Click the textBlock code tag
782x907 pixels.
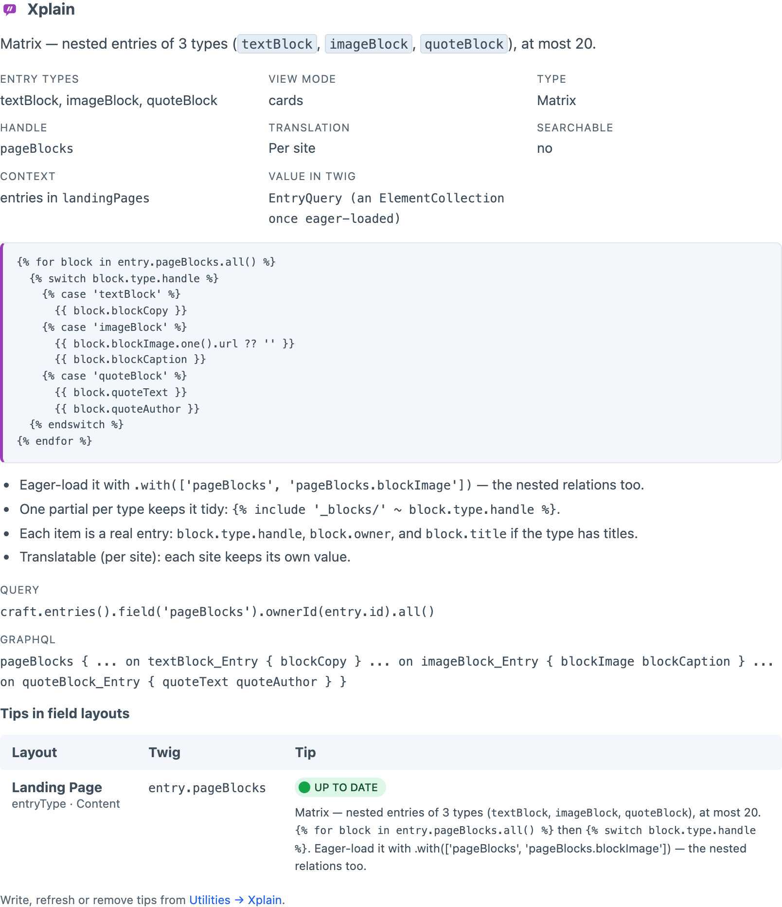pos(277,44)
